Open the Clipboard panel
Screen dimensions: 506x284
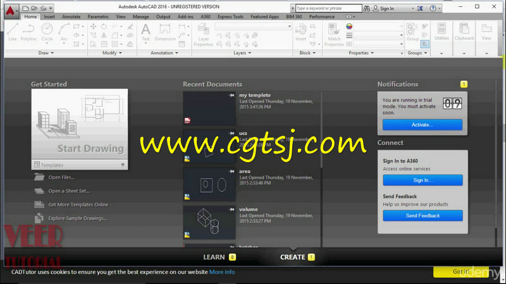(464, 32)
